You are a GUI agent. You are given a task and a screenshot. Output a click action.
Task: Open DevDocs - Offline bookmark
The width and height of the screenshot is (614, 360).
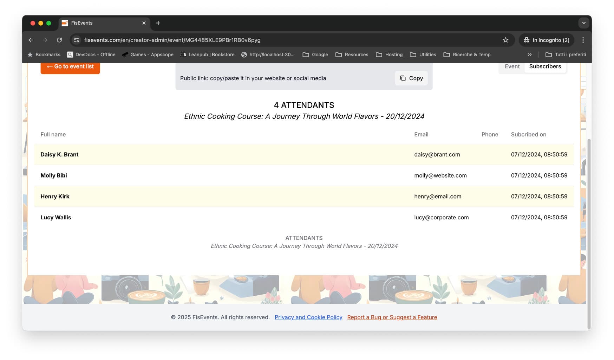coord(91,54)
